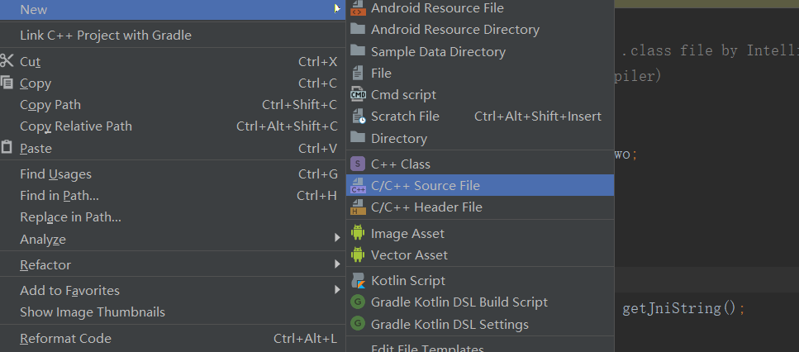Screen dimensions: 799x352
Task: Click the Copy icon in context menu
Action: pyautogui.click(x=7, y=83)
